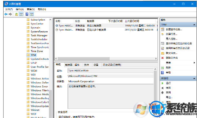Image resolution: width=197 pixels, height=118 pixels.
Task: Click the 计算机管理 title bar app icon
Action: (x=6, y=4)
